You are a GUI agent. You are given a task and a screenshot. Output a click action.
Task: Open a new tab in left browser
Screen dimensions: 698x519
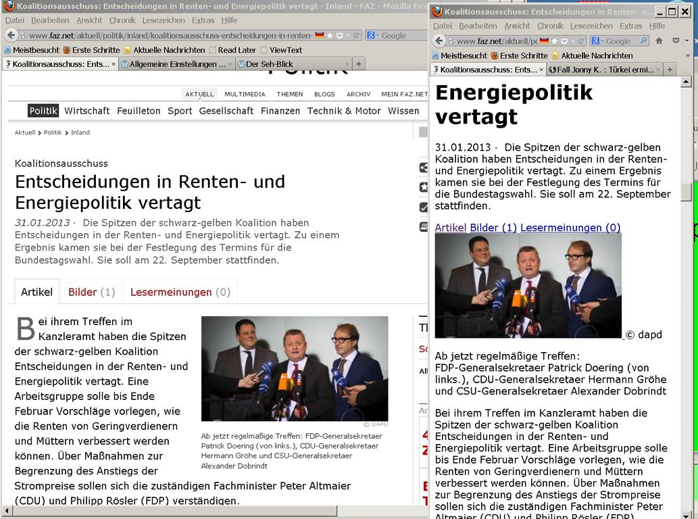pos(359,64)
